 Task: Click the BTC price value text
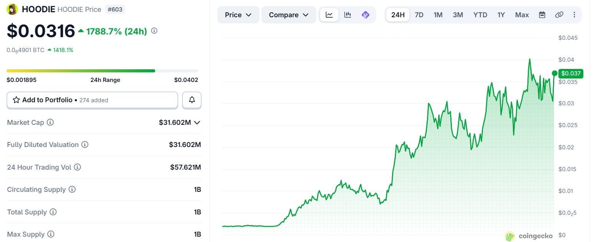tap(26, 50)
